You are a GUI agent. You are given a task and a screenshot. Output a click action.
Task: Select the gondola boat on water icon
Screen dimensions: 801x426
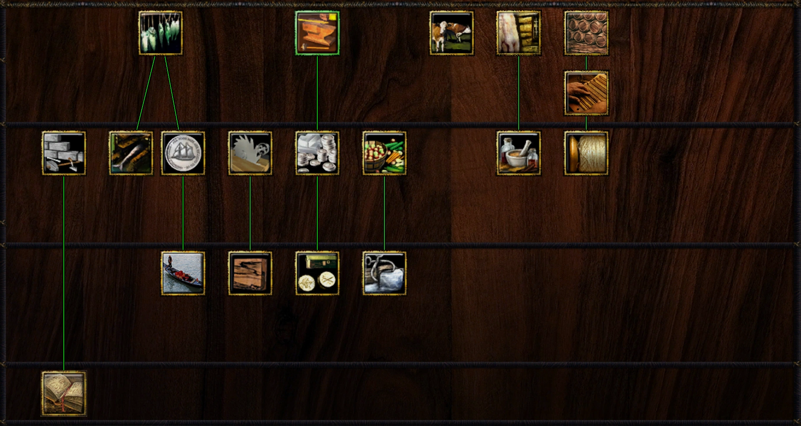[183, 273]
